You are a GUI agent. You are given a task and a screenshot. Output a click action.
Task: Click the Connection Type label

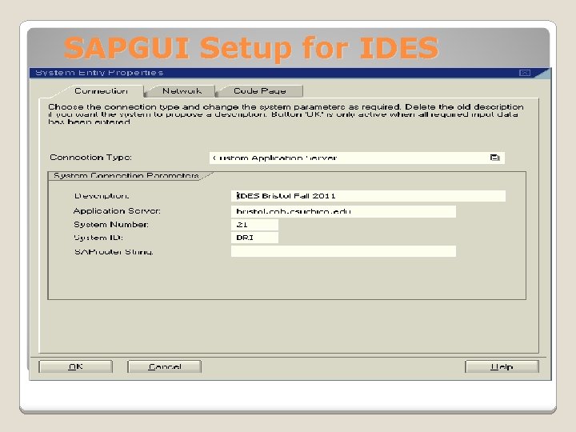[90, 158]
